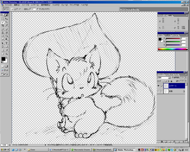
Task: Expand the taskbar quick launch chevron
Action: [x=25, y=149]
